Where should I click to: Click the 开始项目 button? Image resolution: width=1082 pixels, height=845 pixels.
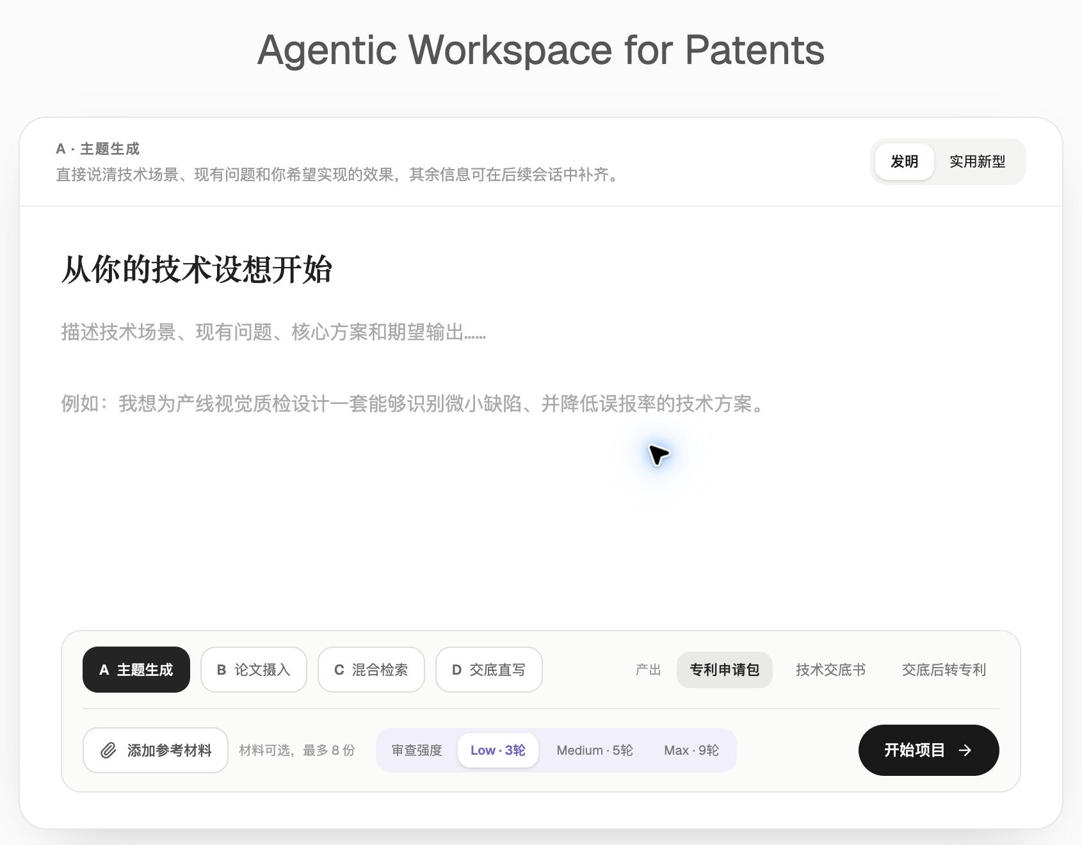tap(928, 750)
